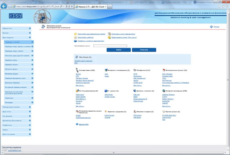Select Календарь menu item

point(19,103)
